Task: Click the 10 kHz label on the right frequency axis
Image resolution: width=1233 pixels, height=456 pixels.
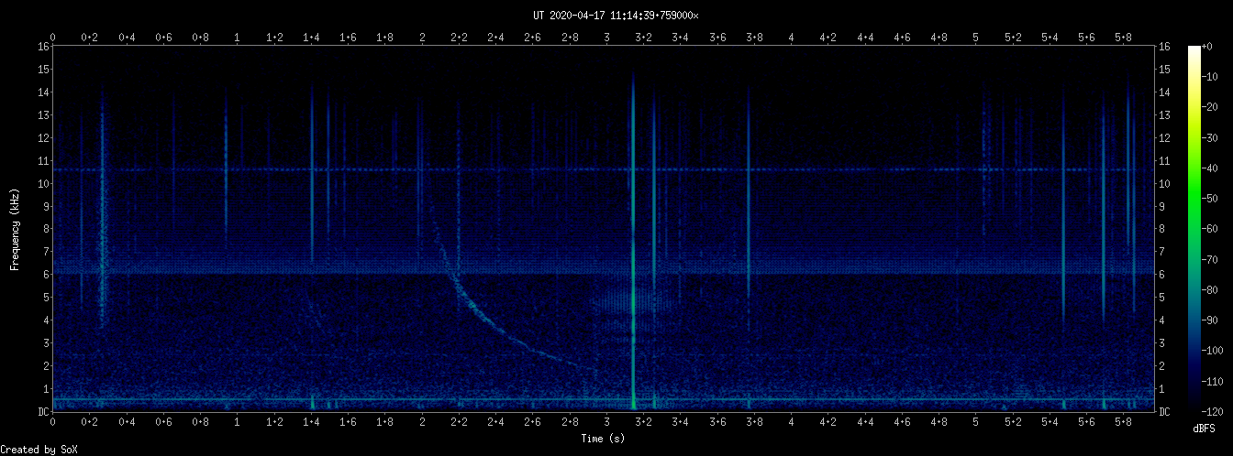Action: (x=1165, y=183)
